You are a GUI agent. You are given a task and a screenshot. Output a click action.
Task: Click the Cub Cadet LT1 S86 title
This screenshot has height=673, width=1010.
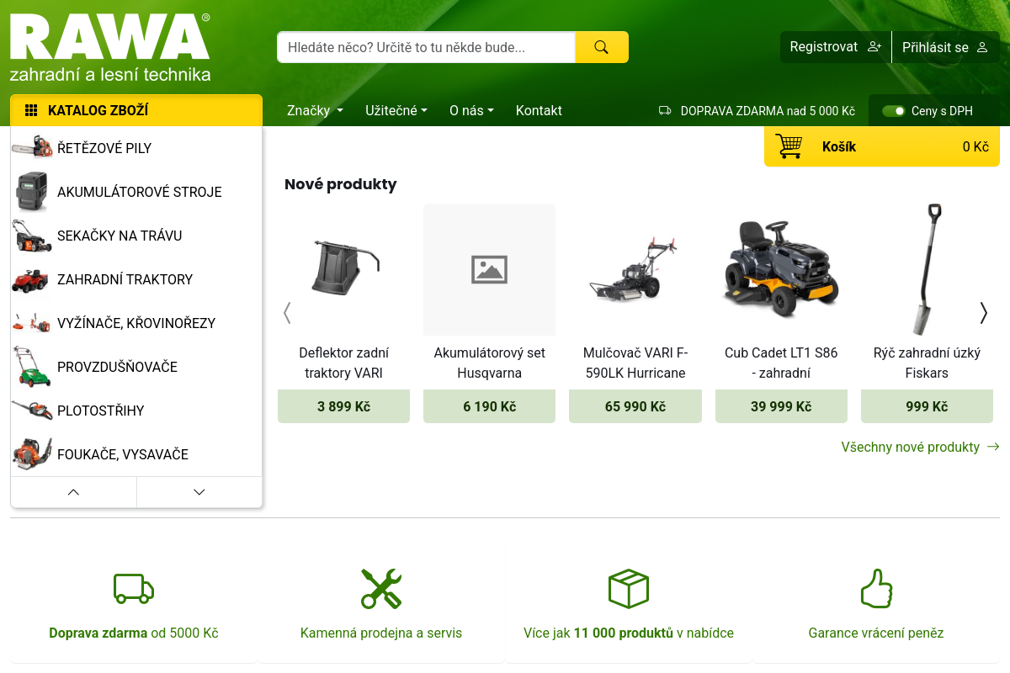781,363
